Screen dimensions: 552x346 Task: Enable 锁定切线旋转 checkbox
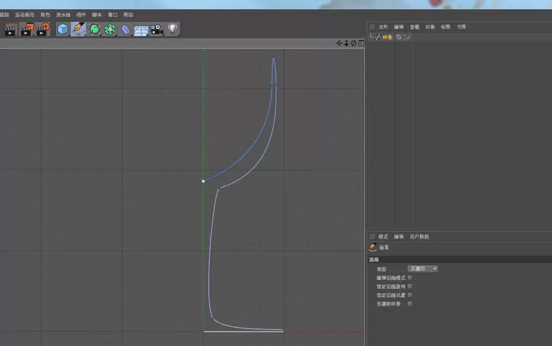[x=410, y=286]
